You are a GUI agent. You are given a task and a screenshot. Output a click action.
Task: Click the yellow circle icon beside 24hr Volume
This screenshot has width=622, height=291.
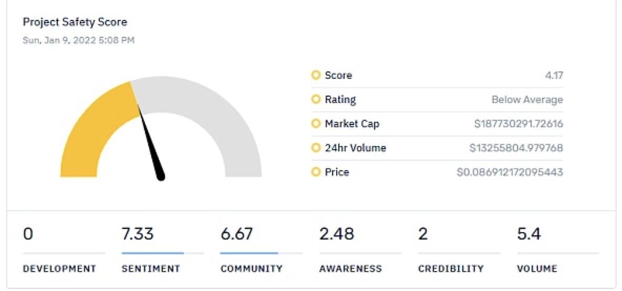click(316, 148)
